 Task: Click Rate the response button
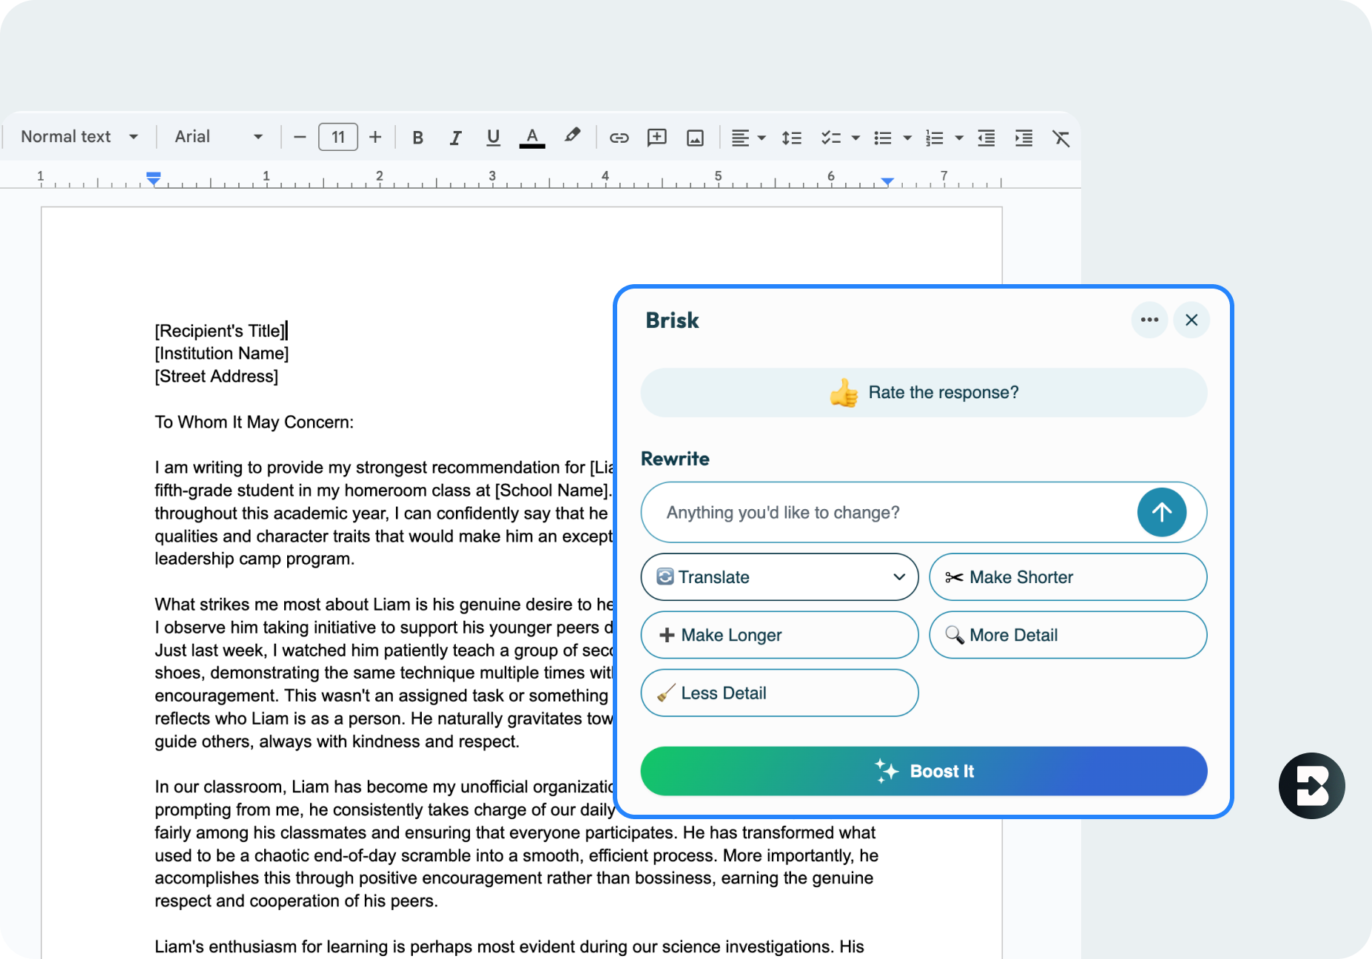pyautogui.click(x=924, y=392)
